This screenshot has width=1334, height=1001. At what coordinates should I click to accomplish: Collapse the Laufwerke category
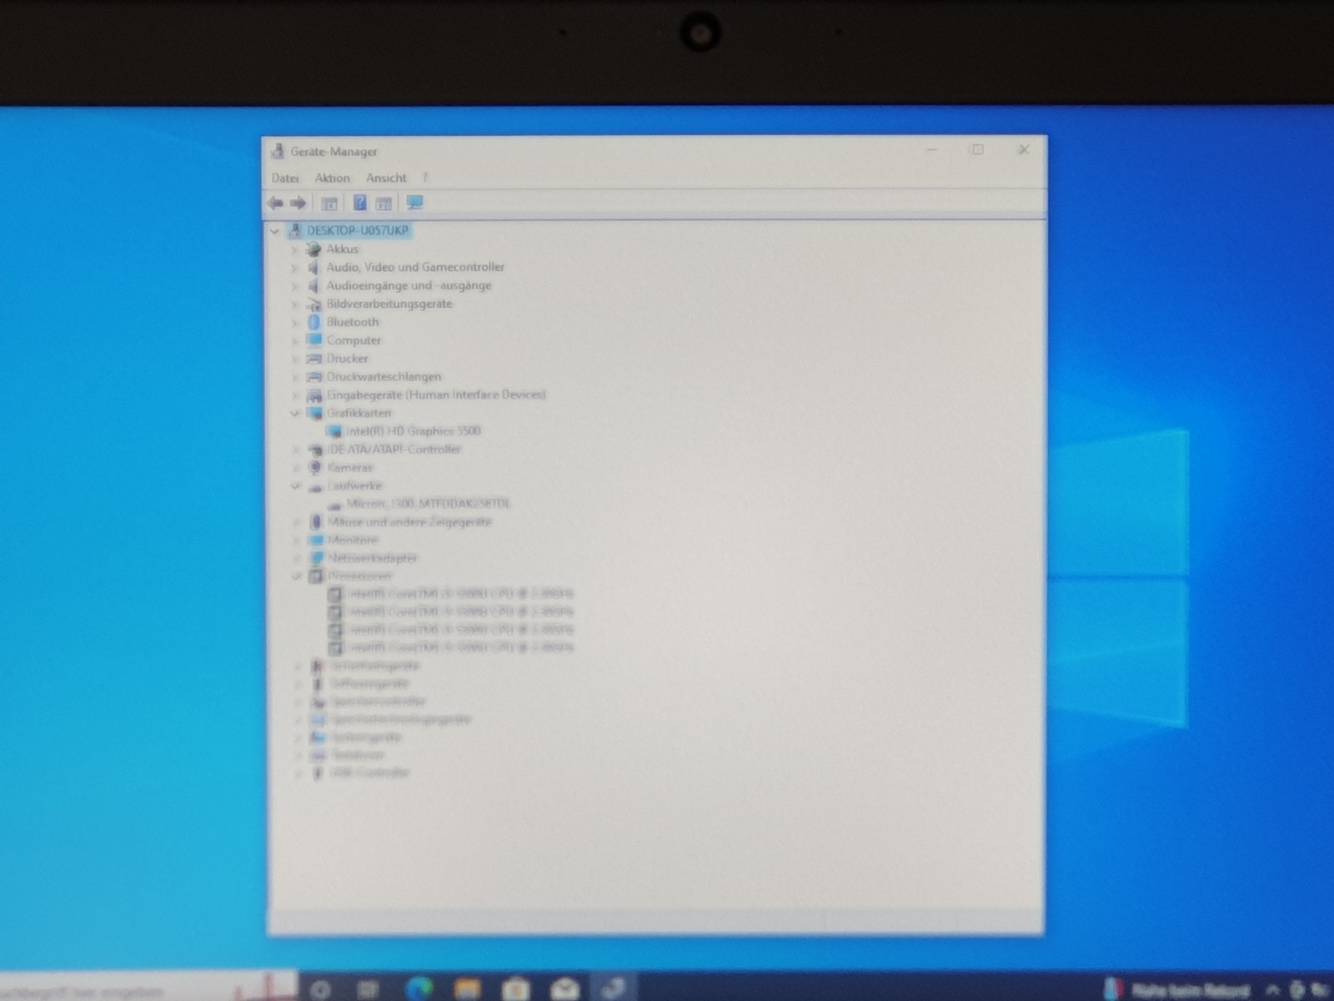[x=295, y=485]
